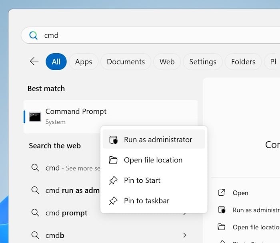Image resolution: width=280 pixels, height=243 pixels.
Task: Click the Open icon in right panel
Action: (x=222, y=193)
